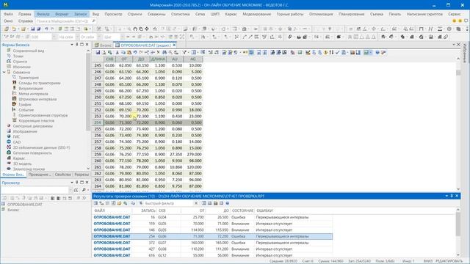Click the italic H icon in top toolbar
Image resolution: width=470 pixels, height=264 pixels.
click(x=431, y=29)
